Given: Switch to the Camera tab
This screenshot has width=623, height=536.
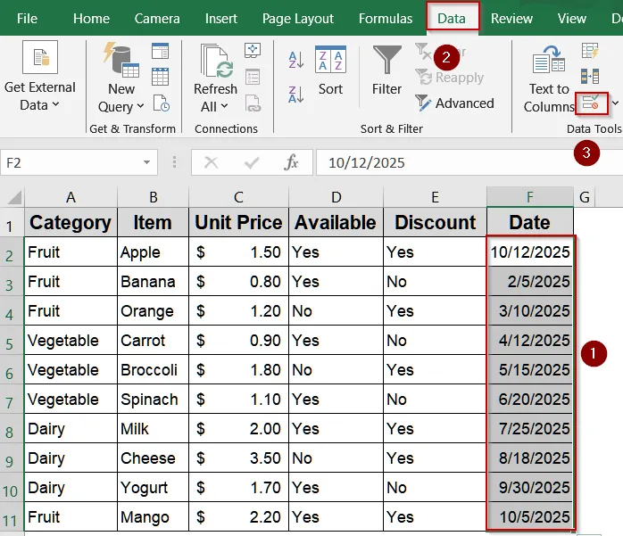Looking at the screenshot, I should (x=157, y=18).
